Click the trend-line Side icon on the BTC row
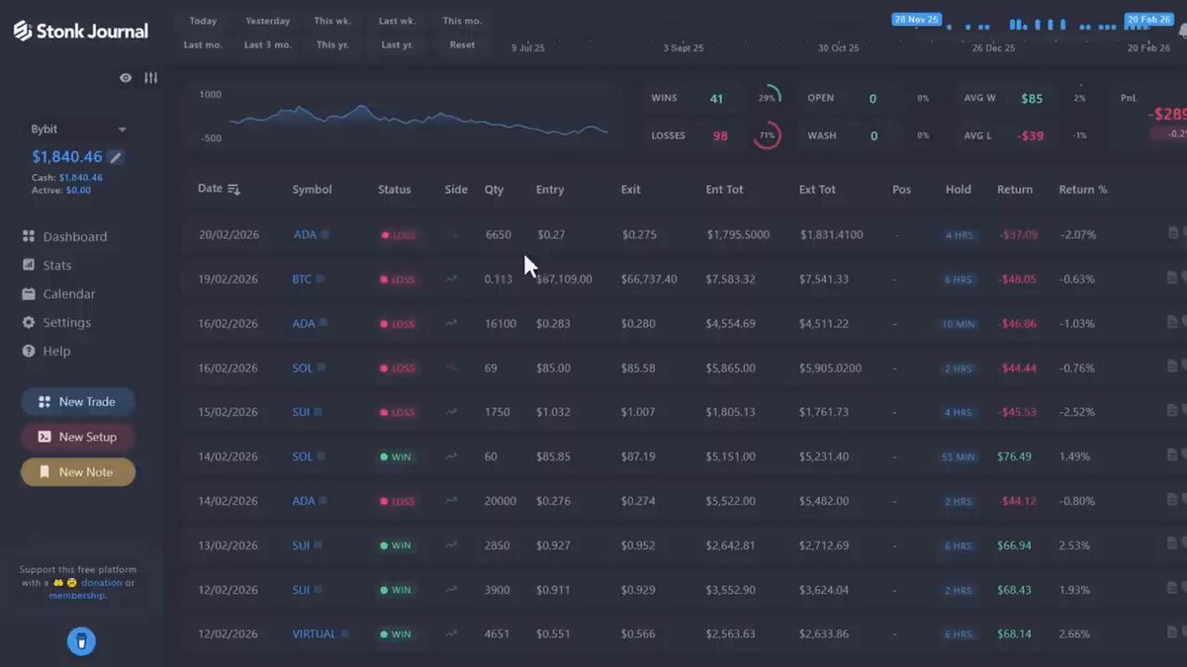Image resolution: width=1187 pixels, height=667 pixels. click(x=451, y=279)
